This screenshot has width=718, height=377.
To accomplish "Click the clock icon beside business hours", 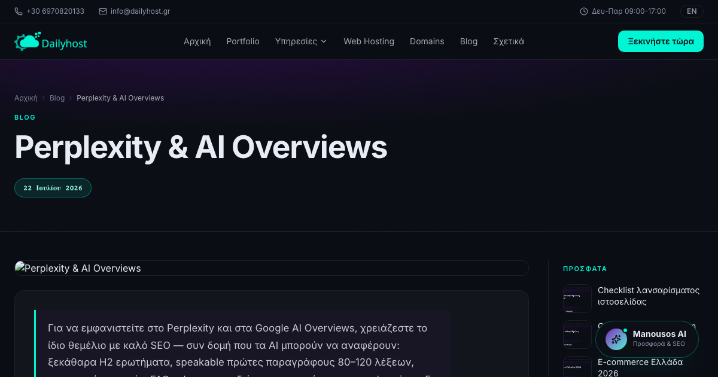I will click(584, 11).
